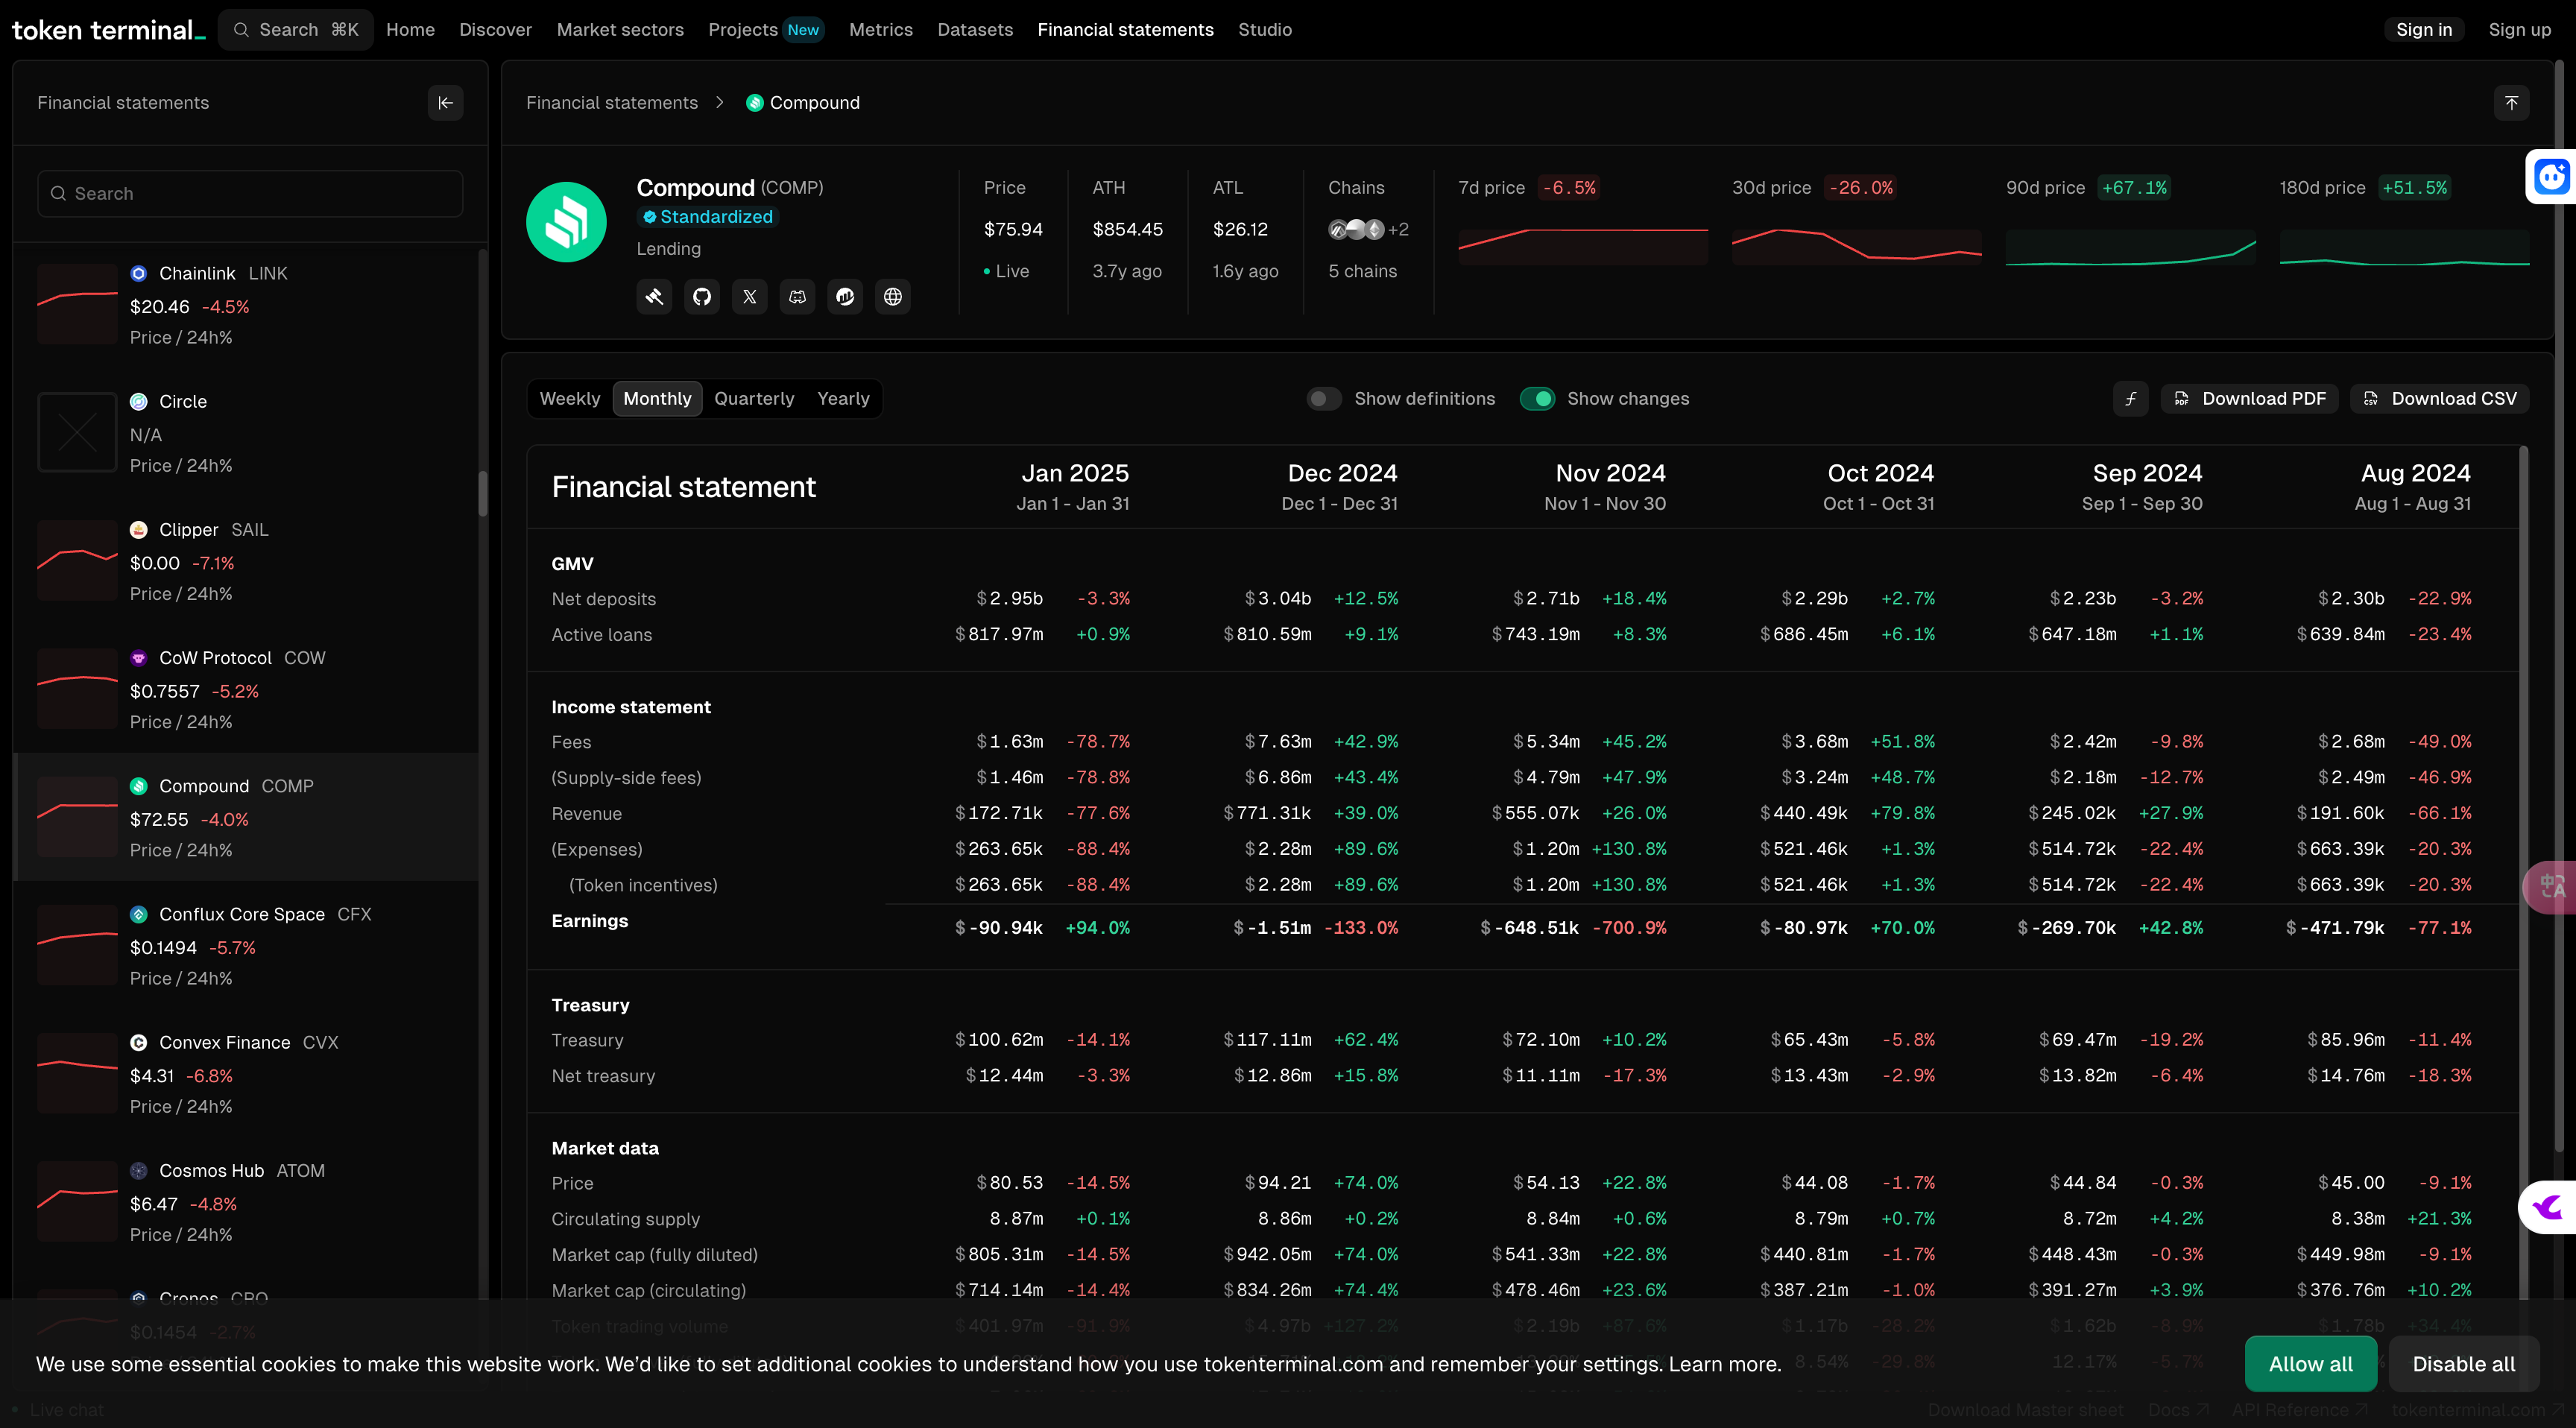
Task: Click the Standardized verified badge
Action: coord(707,217)
